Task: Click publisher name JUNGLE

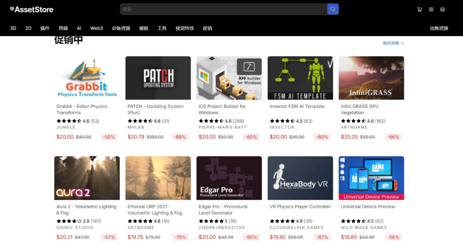Action: click(66, 127)
